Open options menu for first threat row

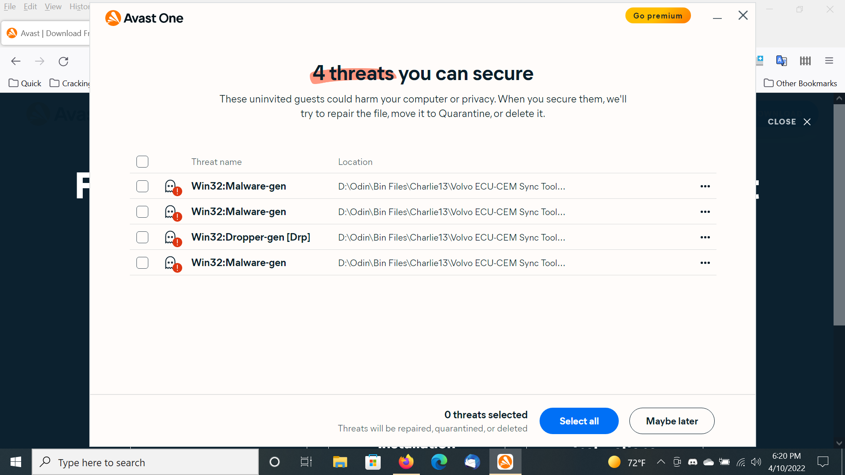point(705,186)
